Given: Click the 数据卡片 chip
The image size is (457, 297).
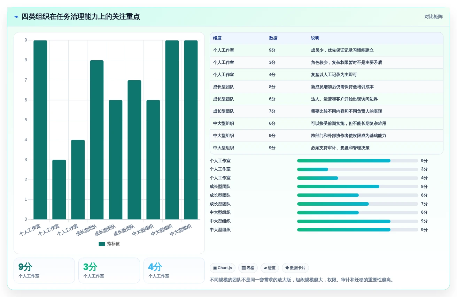Looking at the screenshot, I should pyautogui.click(x=295, y=268).
